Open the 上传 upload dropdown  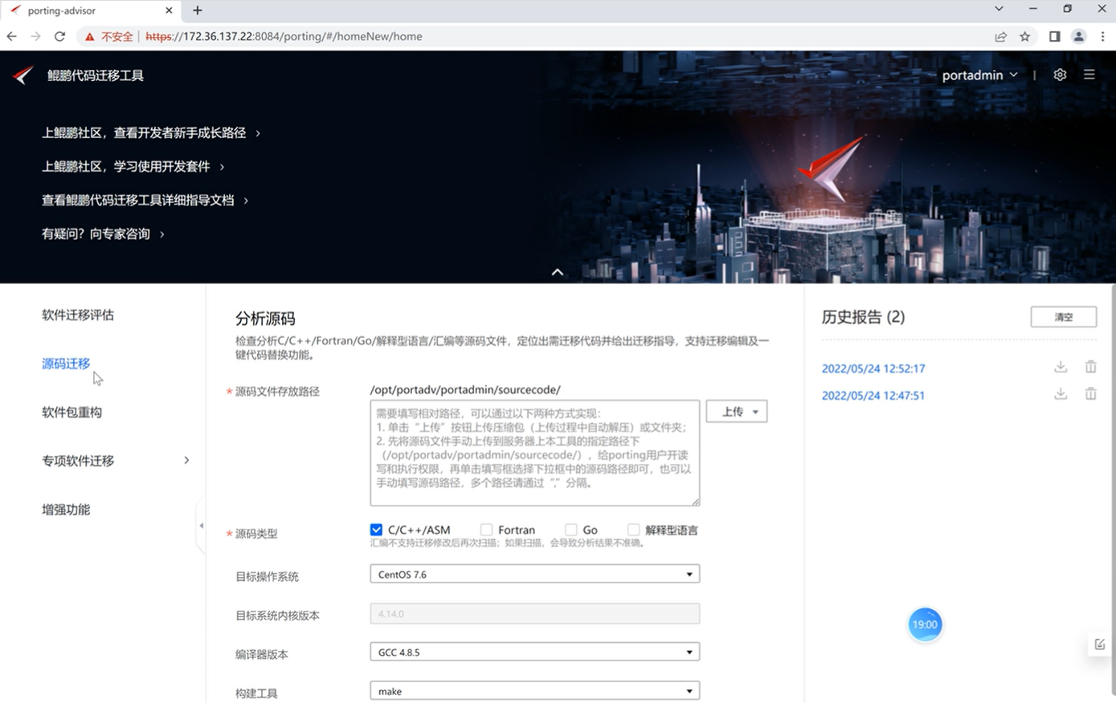tap(737, 412)
